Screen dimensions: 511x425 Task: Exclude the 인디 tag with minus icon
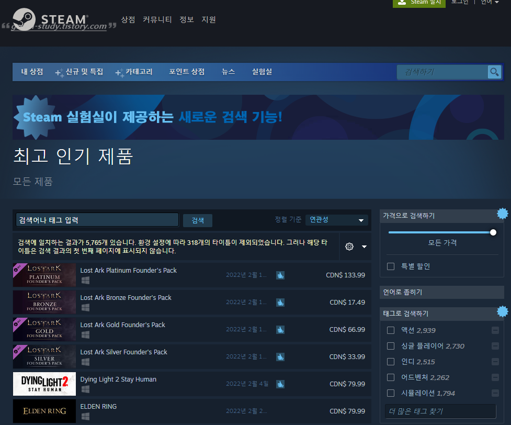[495, 362]
